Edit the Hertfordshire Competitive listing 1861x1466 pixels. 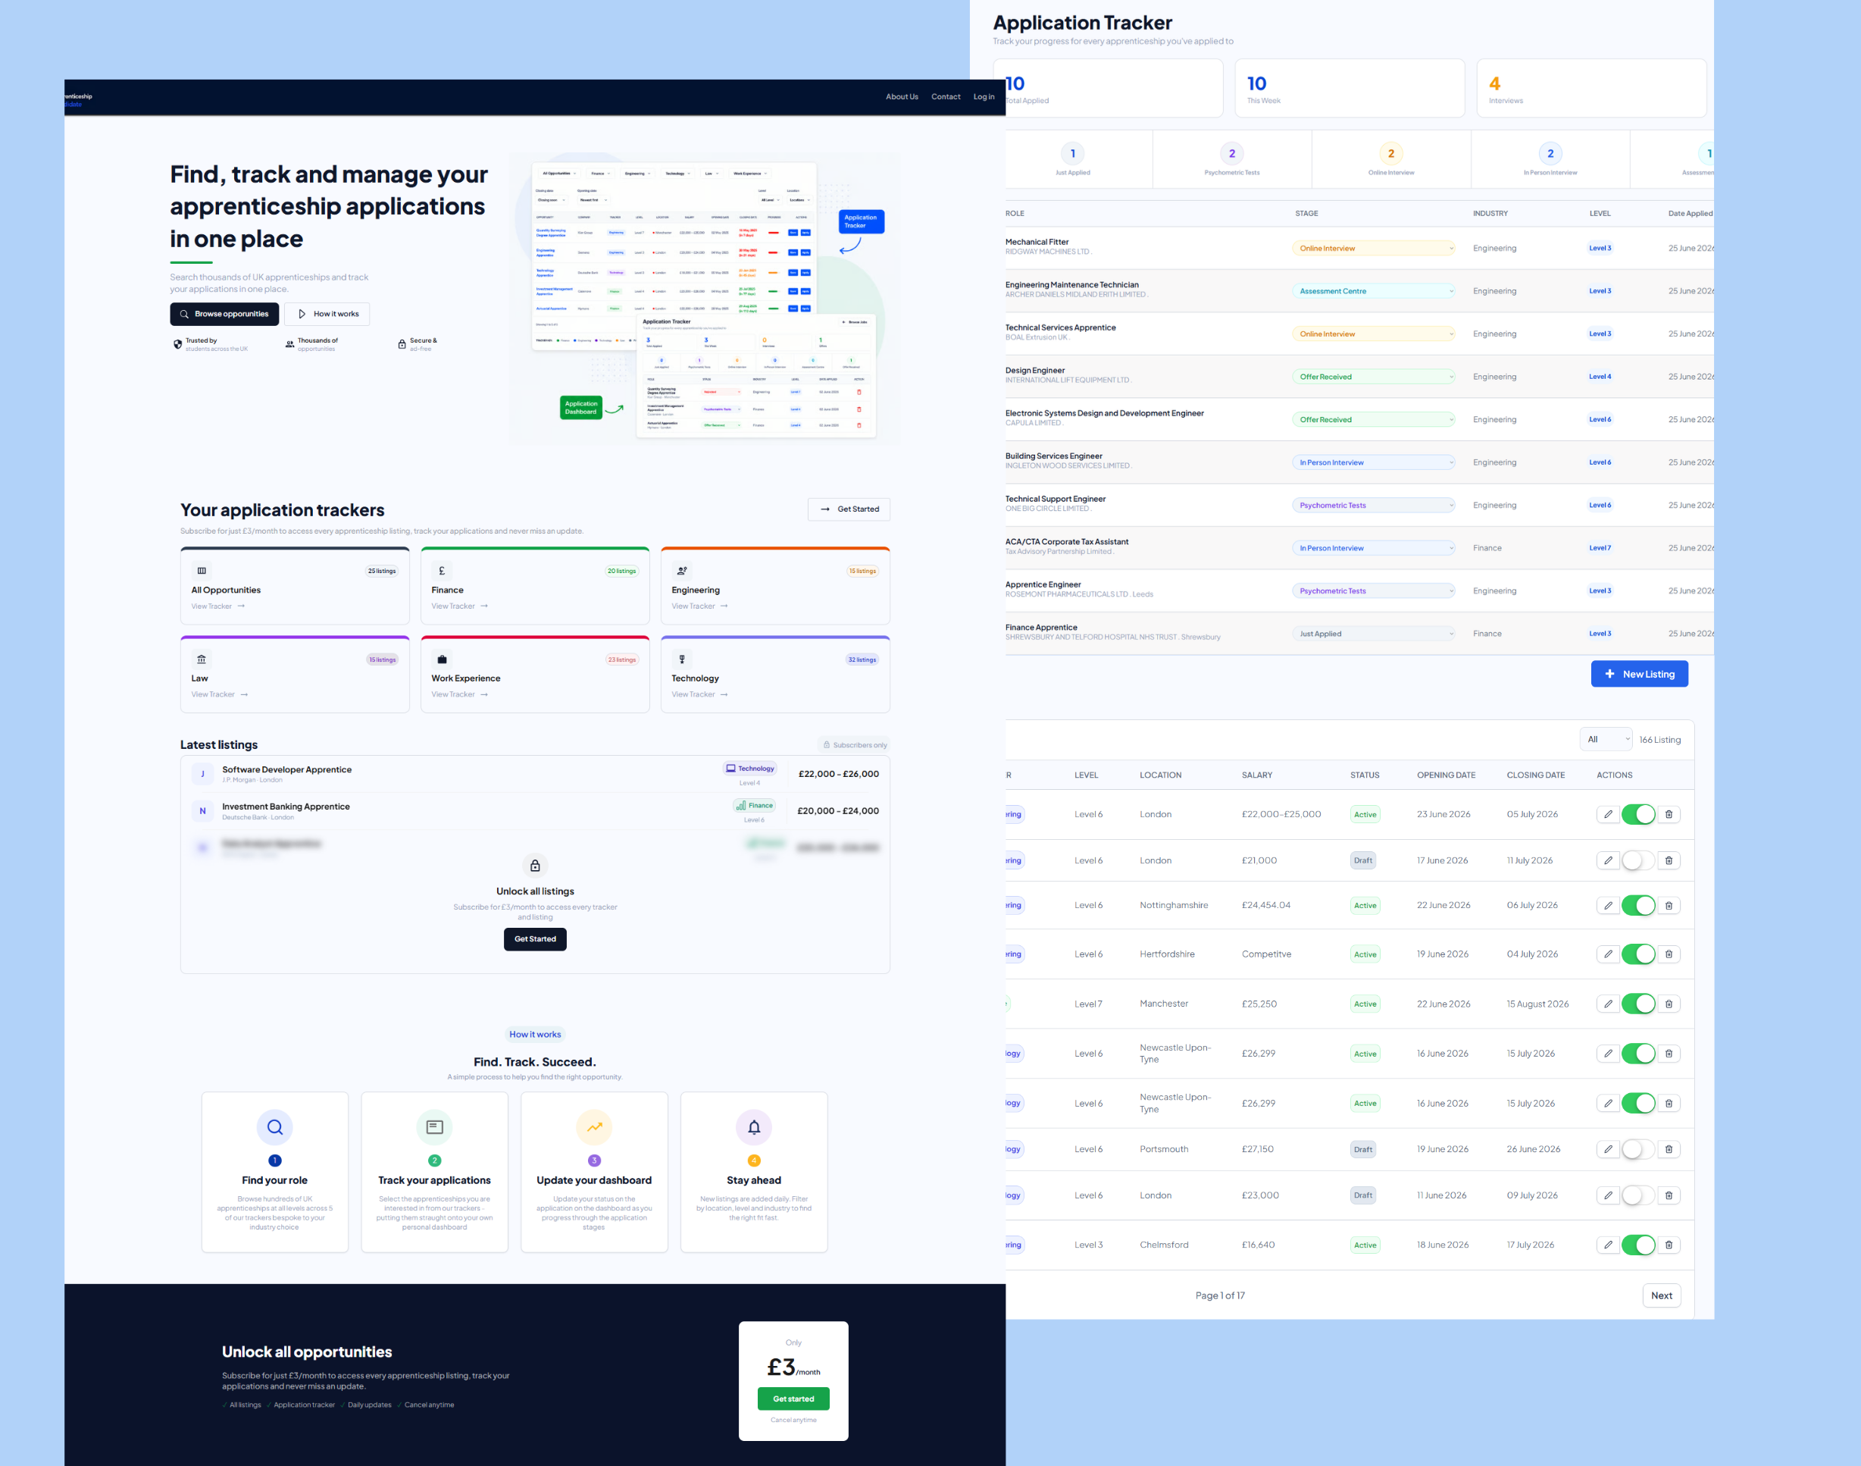click(x=1608, y=954)
